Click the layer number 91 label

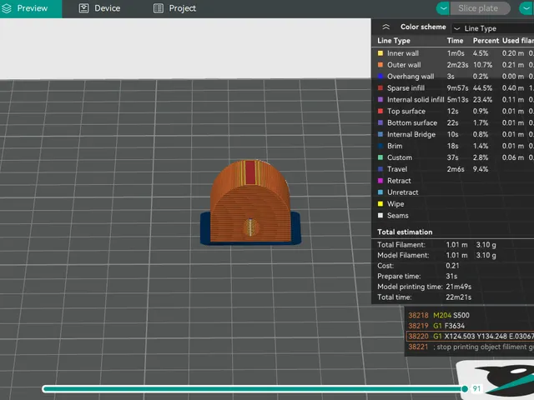point(476,388)
